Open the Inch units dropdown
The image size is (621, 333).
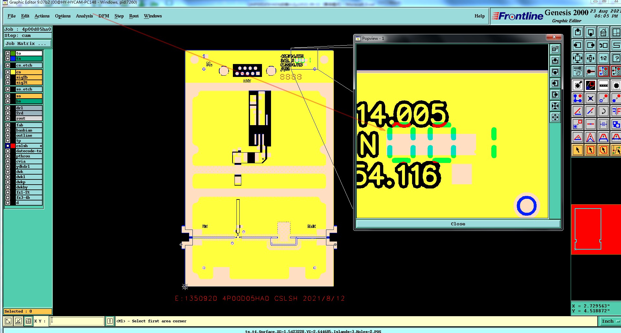point(610,321)
